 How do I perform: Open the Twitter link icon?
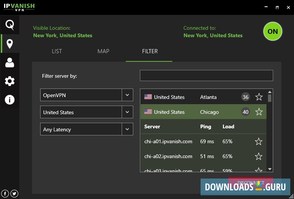[x=14, y=193]
